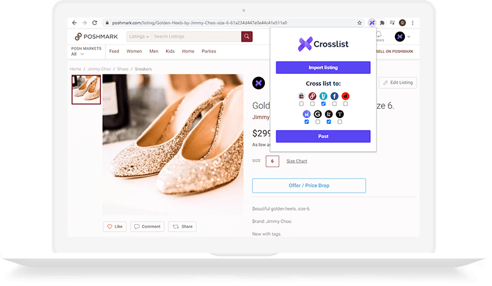Image resolution: width=492 pixels, height=286 pixels.
Task: Click the Tradesy marketplace icon
Action: pyautogui.click(x=340, y=114)
